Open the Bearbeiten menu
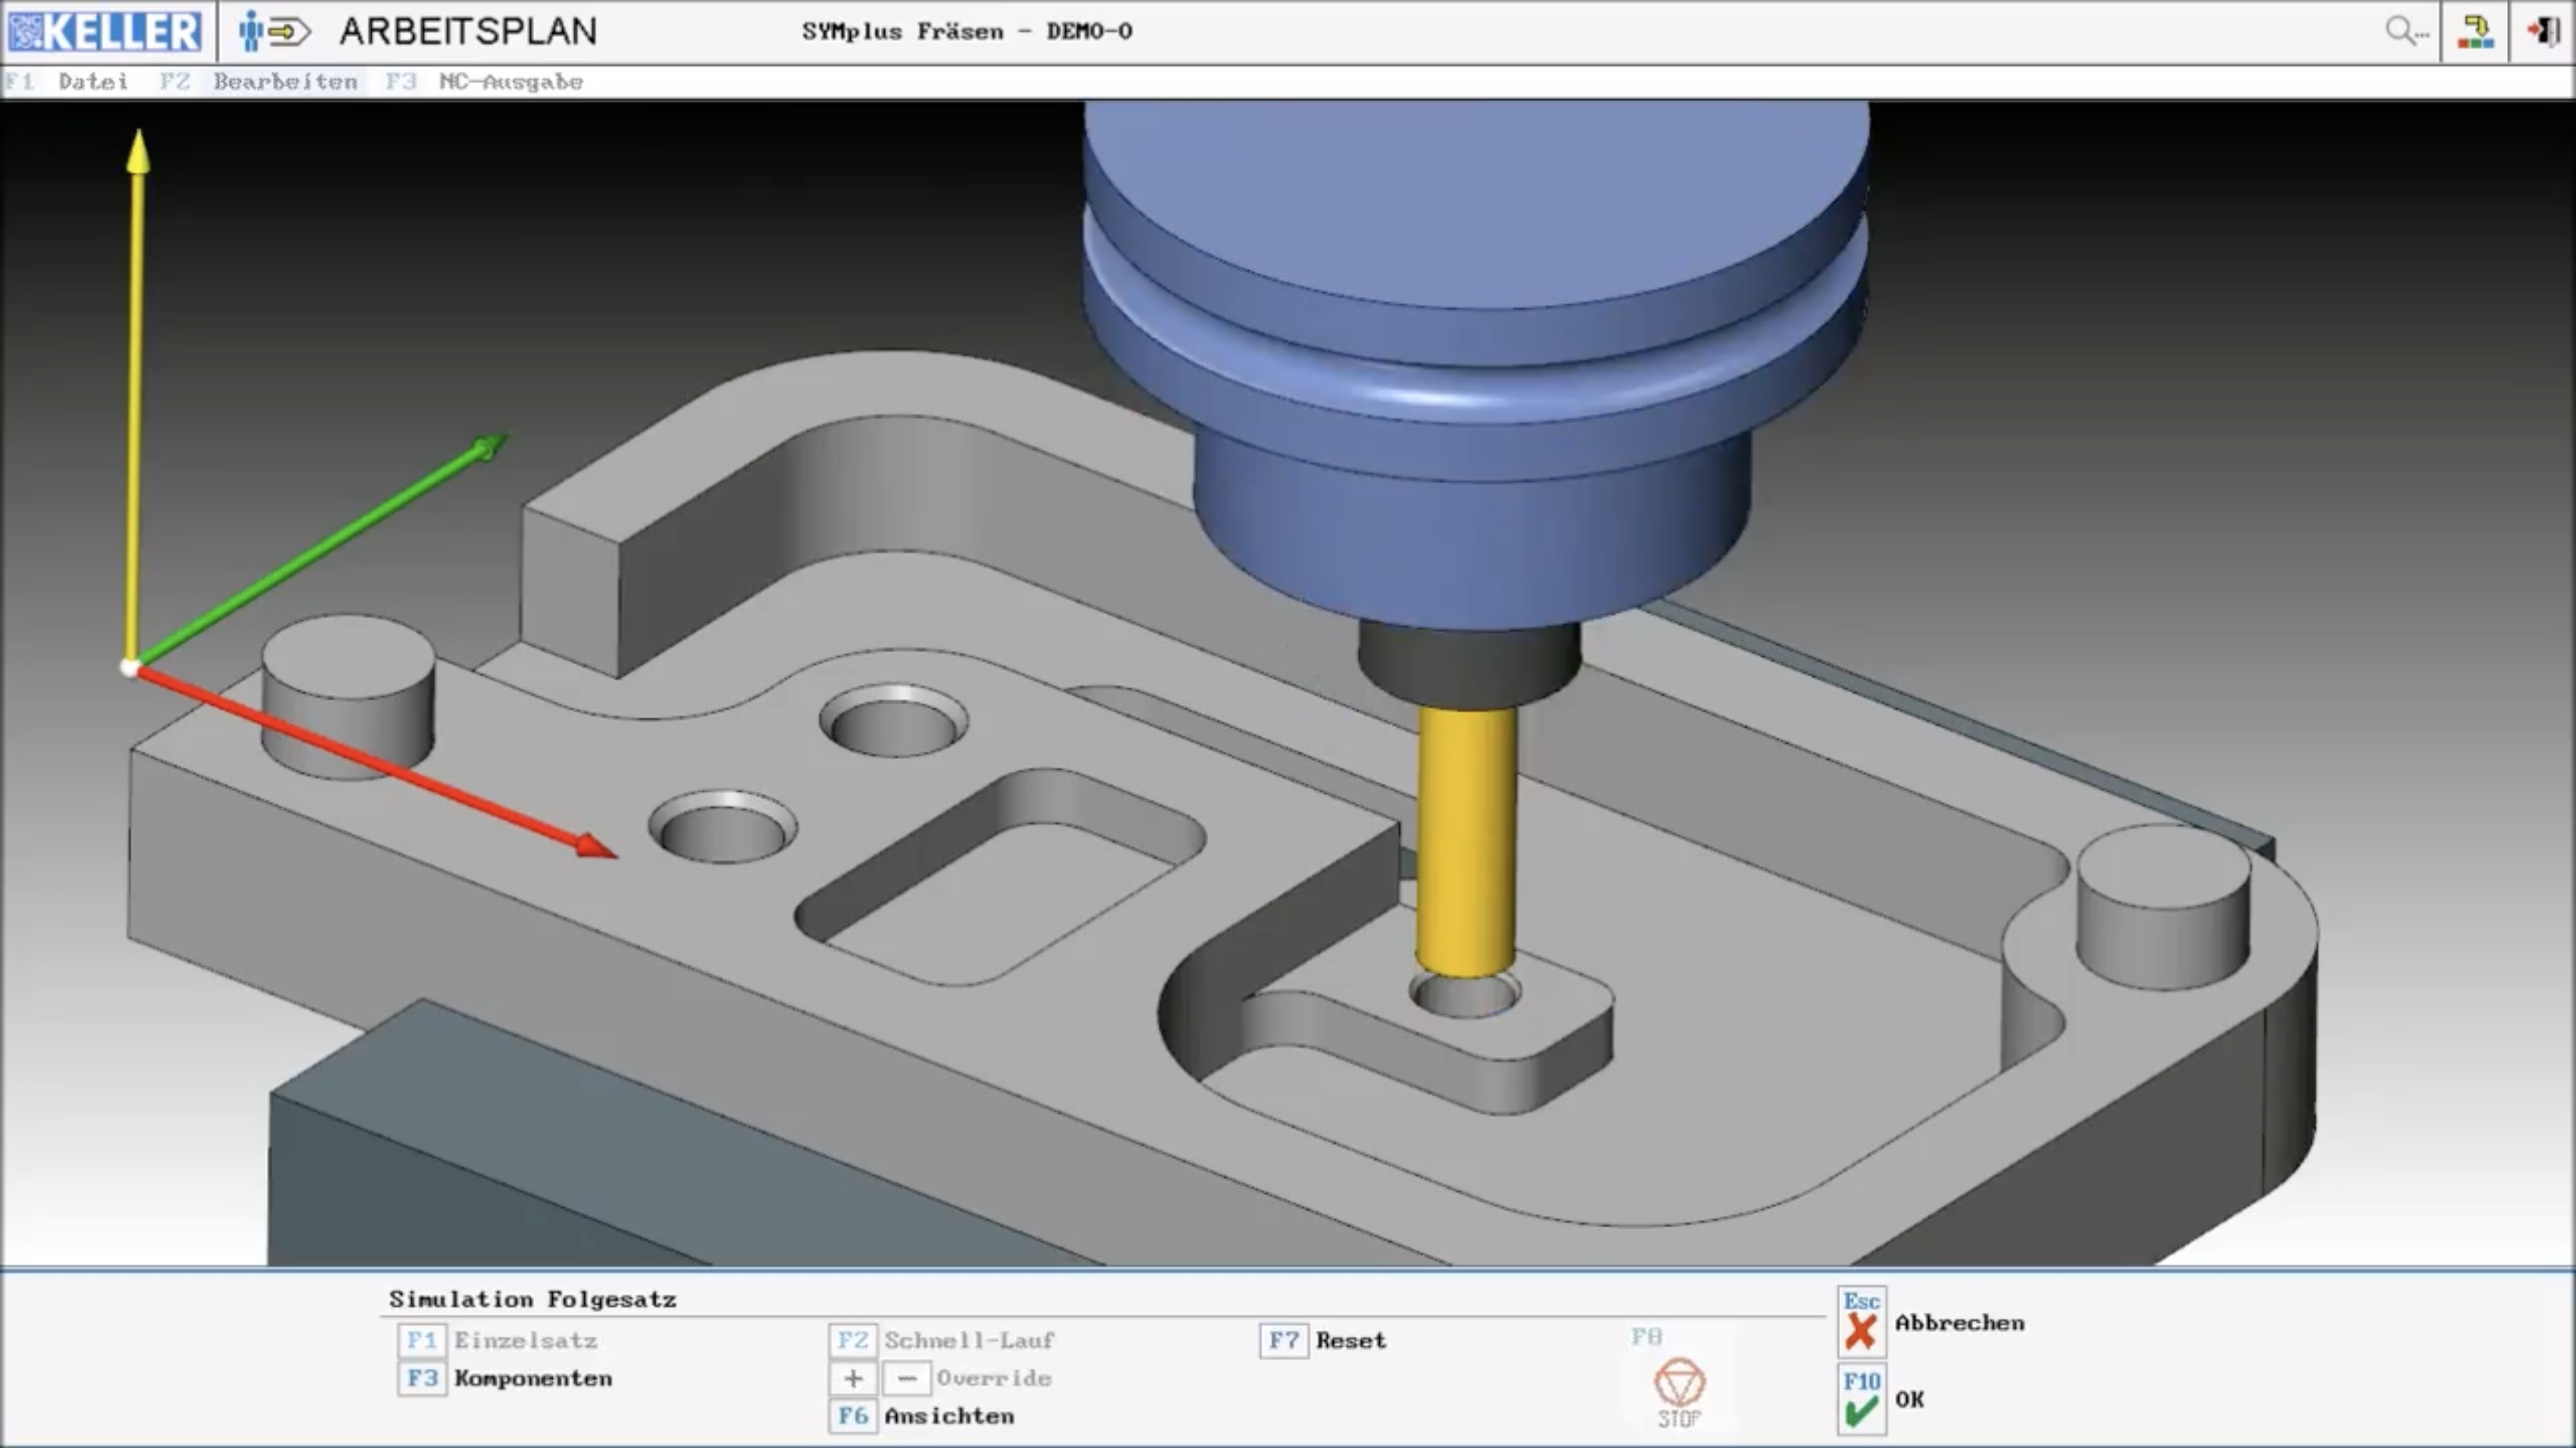This screenshot has width=2576, height=1448. point(285,82)
